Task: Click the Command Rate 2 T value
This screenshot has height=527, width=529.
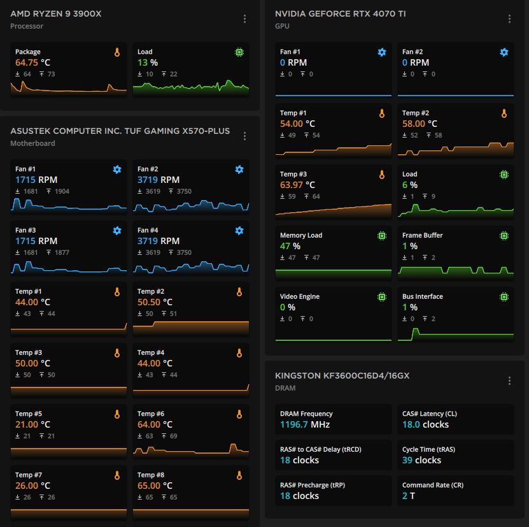Action: (x=409, y=496)
